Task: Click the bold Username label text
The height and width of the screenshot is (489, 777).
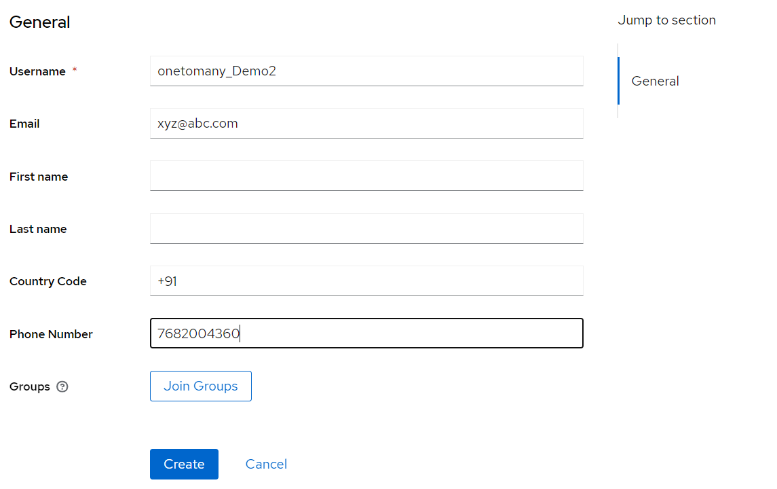Action: (x=37, y=71)
